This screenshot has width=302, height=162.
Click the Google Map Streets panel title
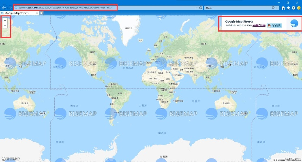239,21
